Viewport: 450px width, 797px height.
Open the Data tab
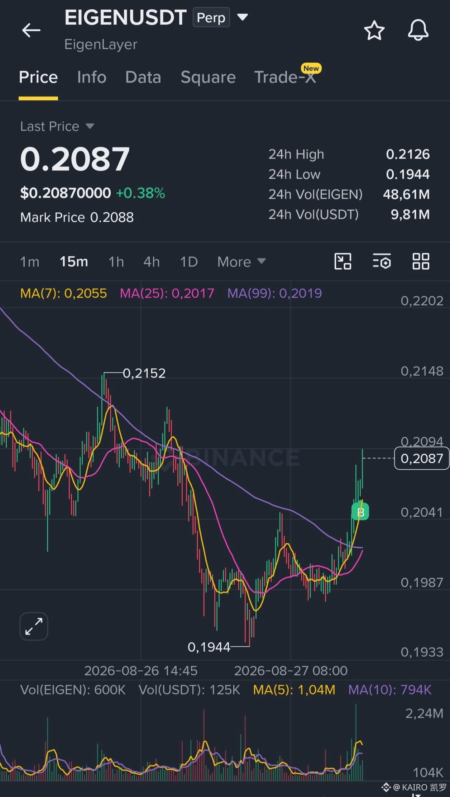[143, 77]
